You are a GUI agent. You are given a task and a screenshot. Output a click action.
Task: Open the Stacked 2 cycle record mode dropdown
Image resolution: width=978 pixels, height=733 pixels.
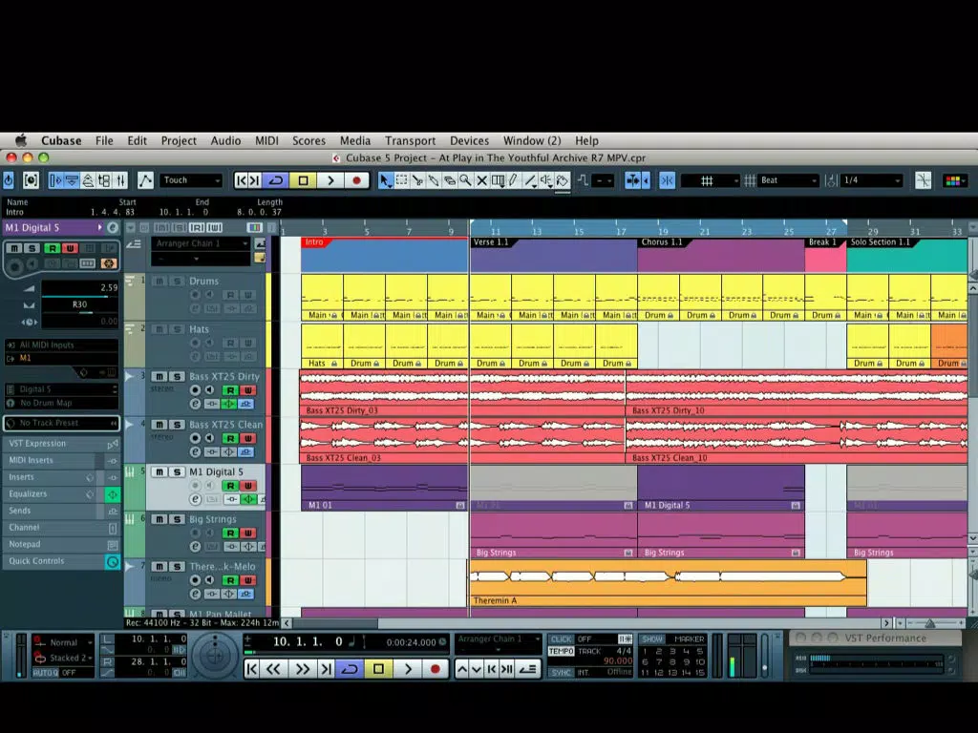click(x=71, y=658)
